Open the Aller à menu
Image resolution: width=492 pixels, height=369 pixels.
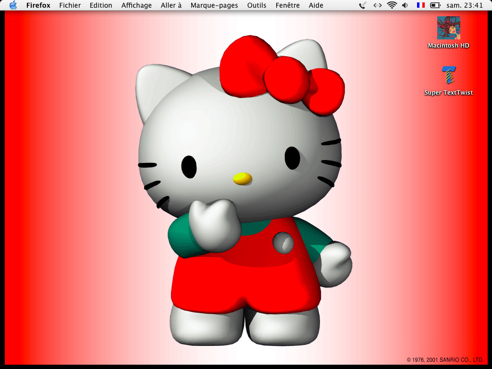coord(171,5)
